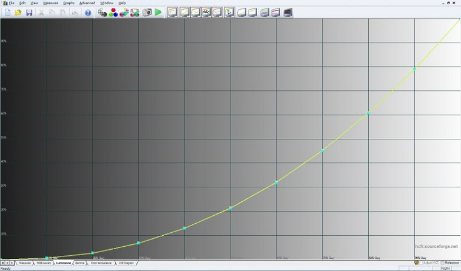Move tabs left with the left arrow
Screen dimensions: 461x271
(7, 263)
